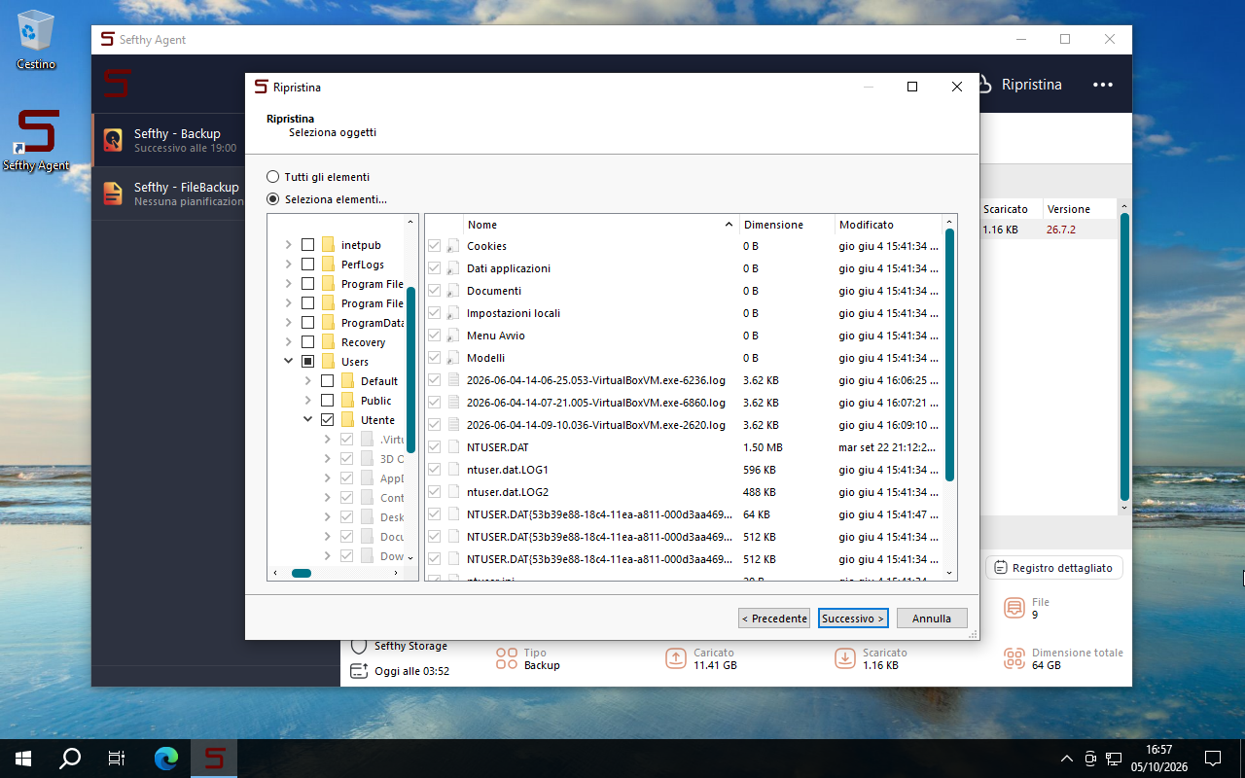This screenshot has height=778, width=1245.
Task: Sort file list by Dimensione column
Action: (x=787, y=225)
